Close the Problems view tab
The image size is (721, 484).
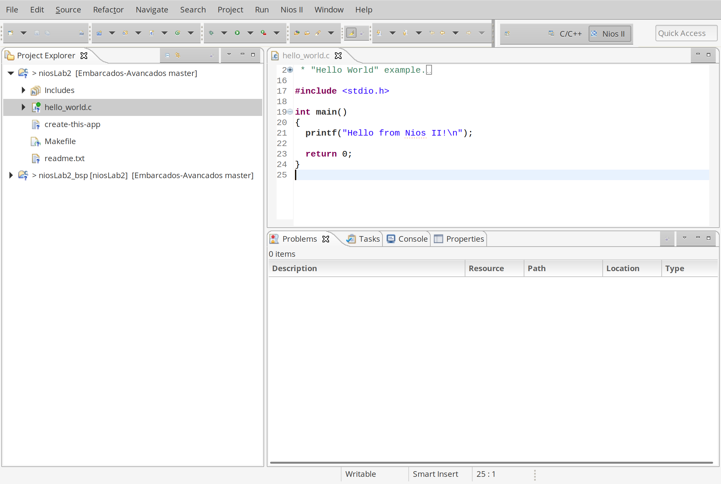click(x=326, y=239)
